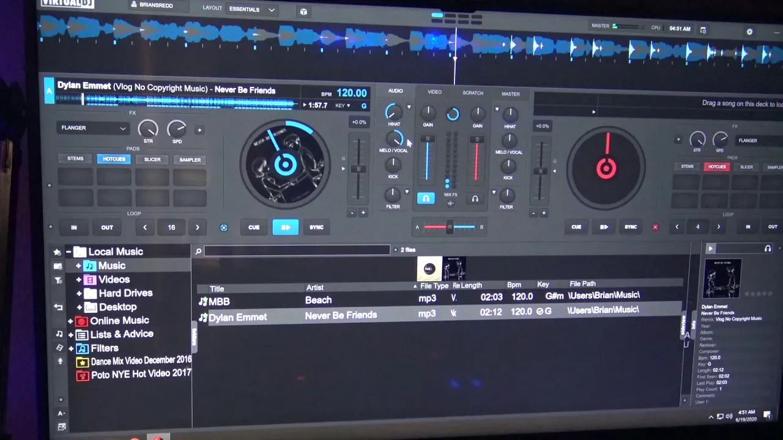
Task: Click deck A quantize target icon
Action: (224, 227)
